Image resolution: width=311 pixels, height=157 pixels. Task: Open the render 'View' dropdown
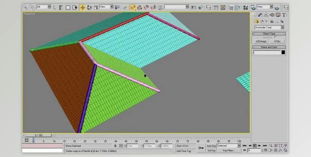pyautogui.click(x=265, y=7)
